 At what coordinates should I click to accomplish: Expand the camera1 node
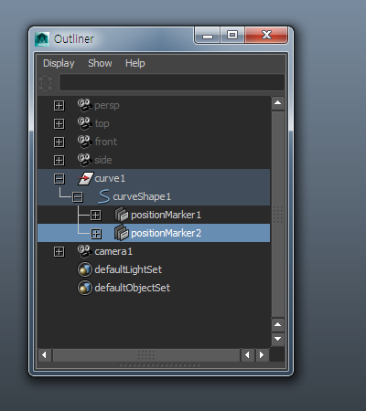pos(59,252)
